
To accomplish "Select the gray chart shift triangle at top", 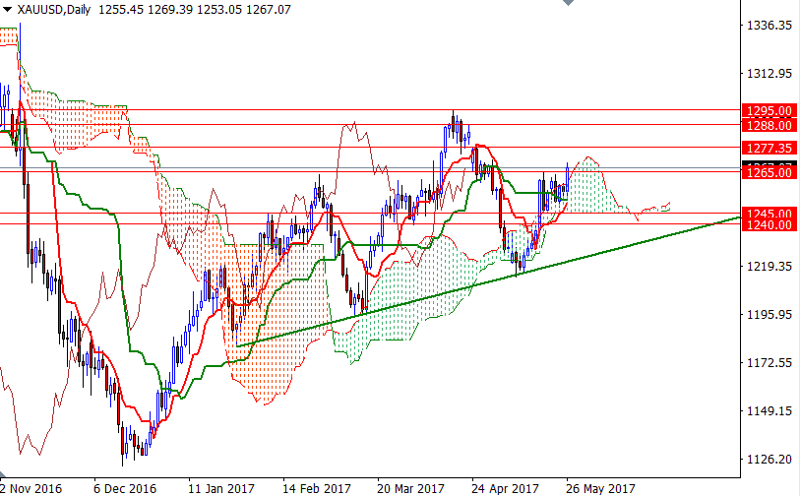I will coord(569,3).
